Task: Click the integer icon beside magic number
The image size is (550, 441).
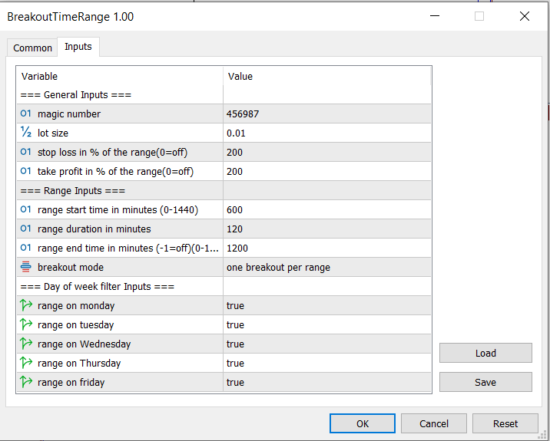Action: [26, 114]
